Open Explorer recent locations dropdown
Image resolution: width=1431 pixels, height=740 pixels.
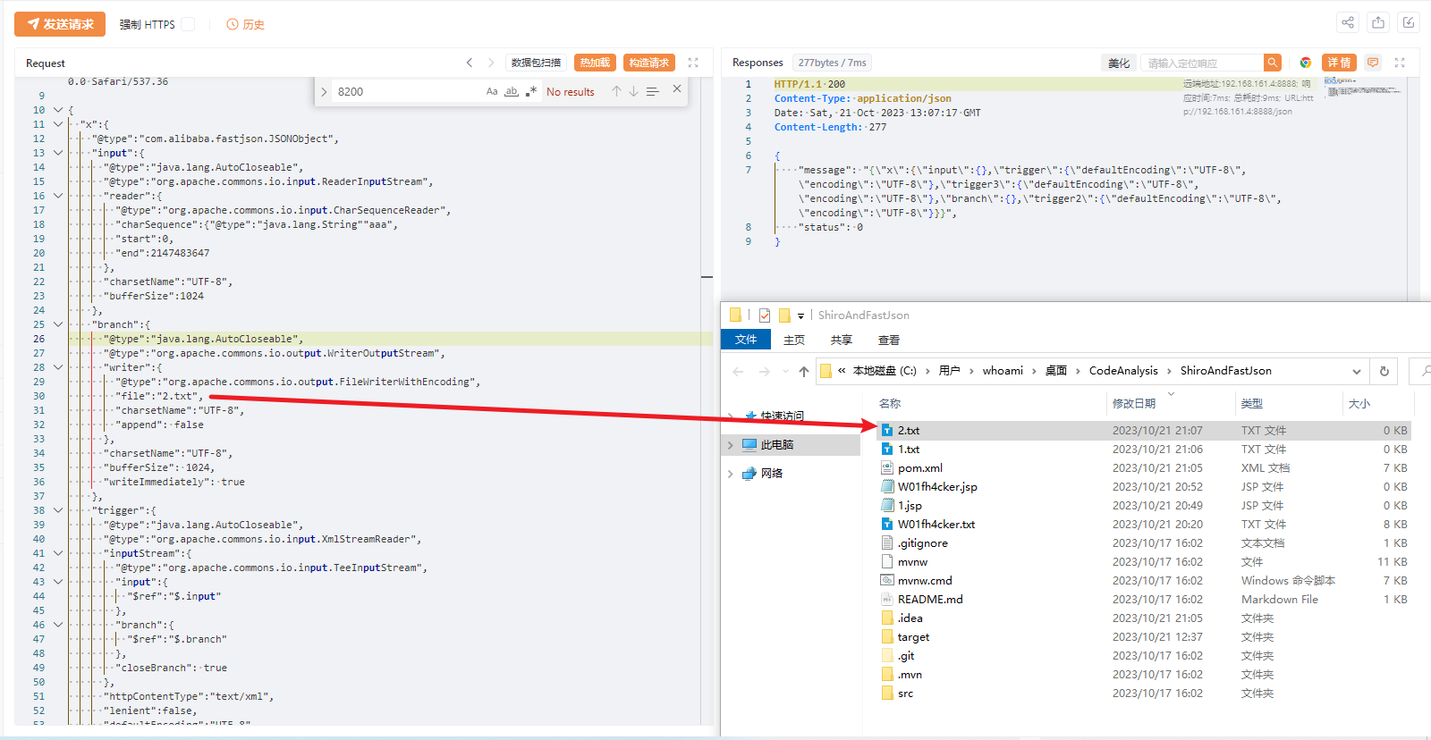pyautogui.click(x=785, y=371)
